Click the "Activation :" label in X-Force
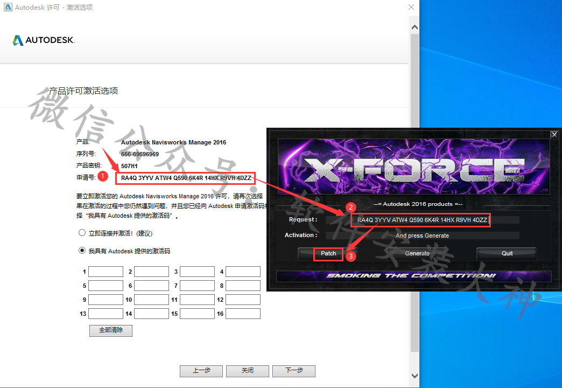The width and height of the screenshot is (562, 388). [301, 235]
